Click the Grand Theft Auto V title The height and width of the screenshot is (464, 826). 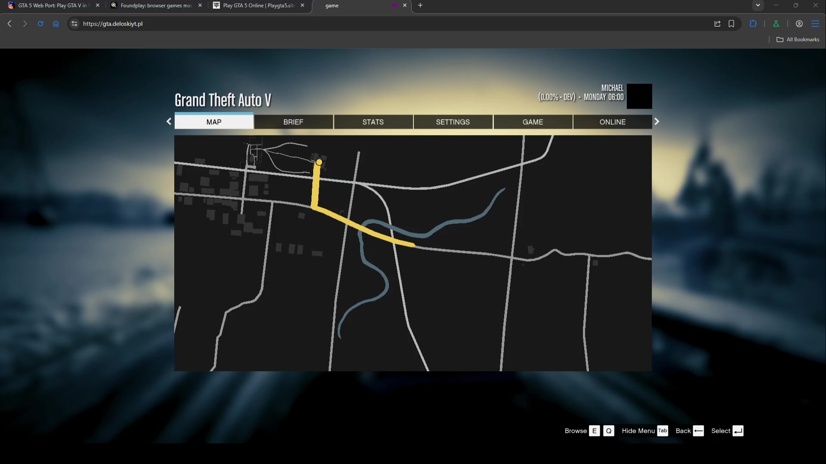click(x=223, y=100)
